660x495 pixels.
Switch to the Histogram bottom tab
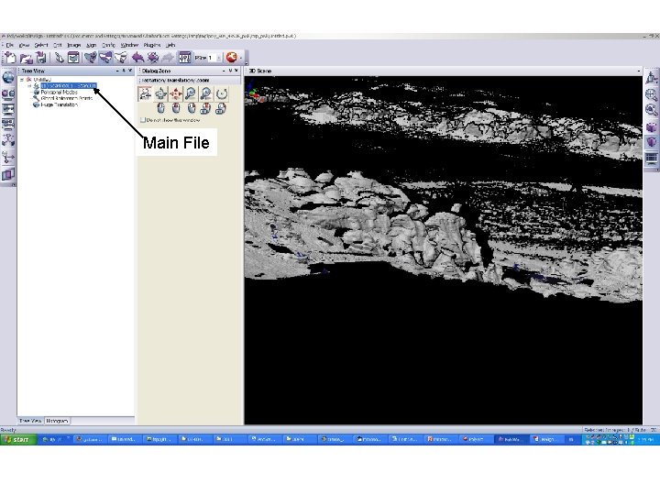[57, 421]
